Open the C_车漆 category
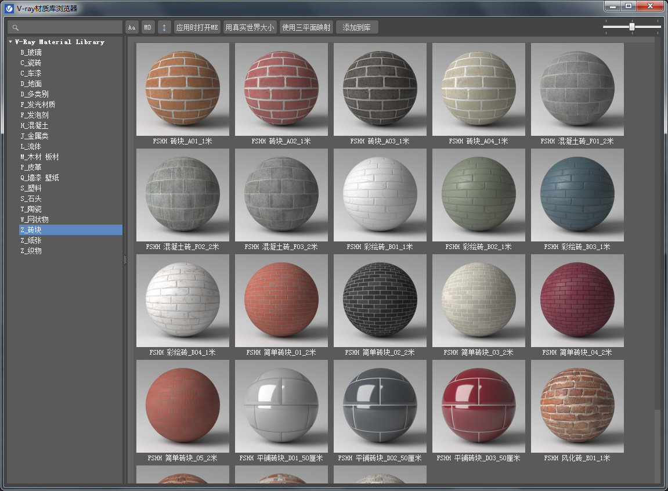 (x=31, y=73)
